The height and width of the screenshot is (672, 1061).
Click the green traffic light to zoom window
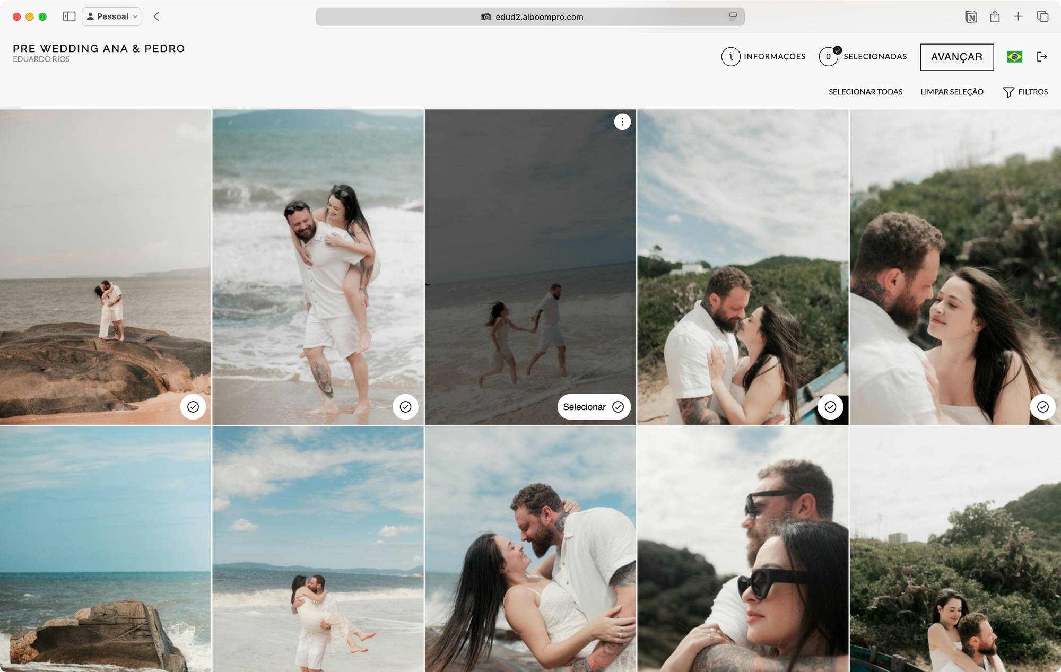[42, 16]
